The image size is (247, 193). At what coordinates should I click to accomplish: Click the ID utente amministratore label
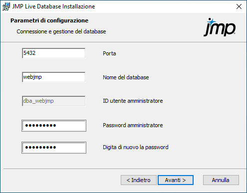[133, 101]
